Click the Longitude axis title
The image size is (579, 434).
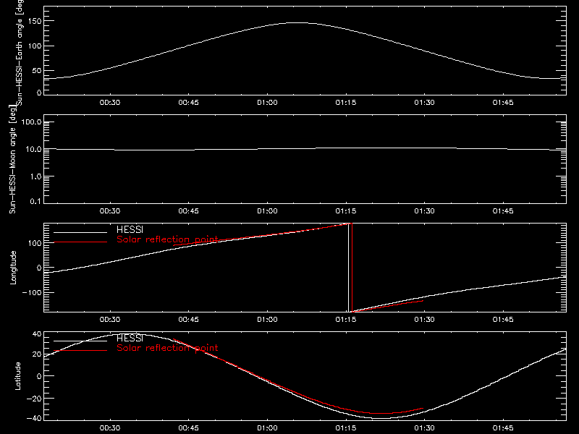(13, 268)
